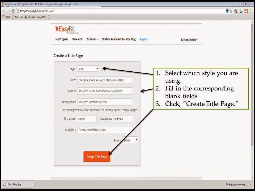This screenshot has width=255, height=191.
Task: Open the Format dropdown showing DOCX
Action: [x=130, y=140]
